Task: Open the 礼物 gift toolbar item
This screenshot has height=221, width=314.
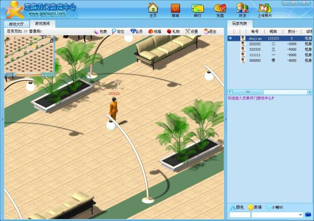Action: (x=173, y=31)
